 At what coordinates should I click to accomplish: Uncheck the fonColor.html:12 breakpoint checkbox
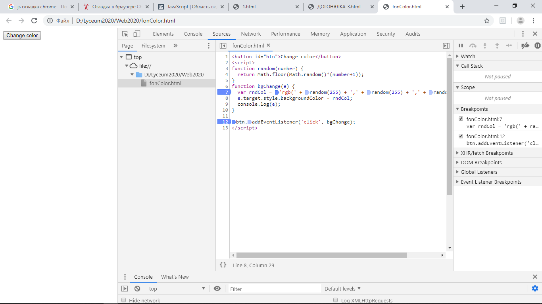point(461,136)
